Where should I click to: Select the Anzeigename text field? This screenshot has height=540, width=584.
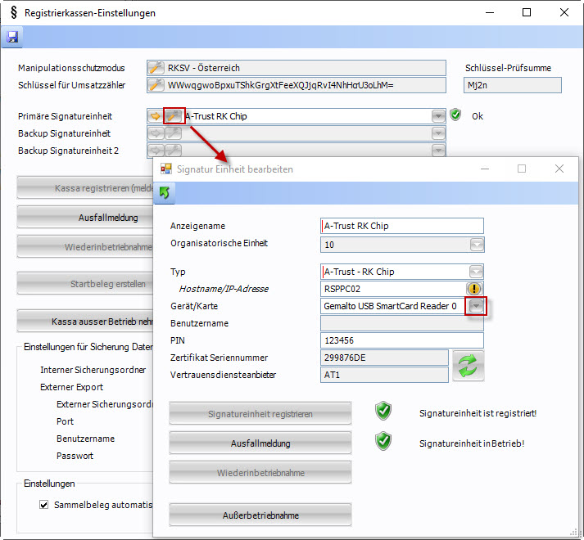(401, 227)
